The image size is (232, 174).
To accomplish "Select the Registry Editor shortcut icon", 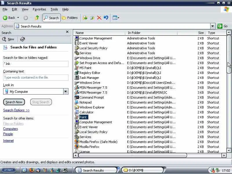I will (77, 73).
